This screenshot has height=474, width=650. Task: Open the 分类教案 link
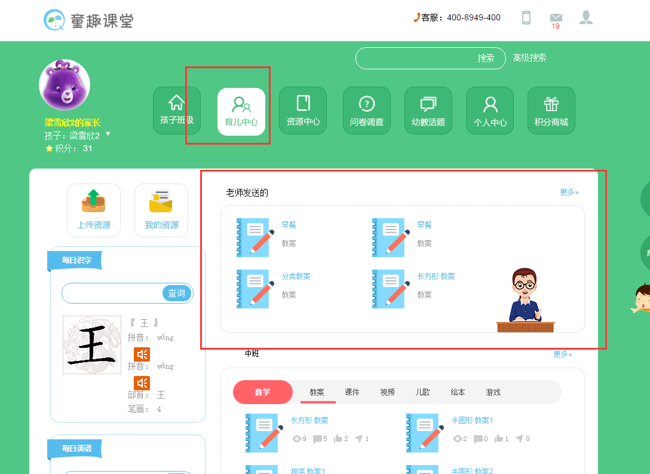coord(296,276)
